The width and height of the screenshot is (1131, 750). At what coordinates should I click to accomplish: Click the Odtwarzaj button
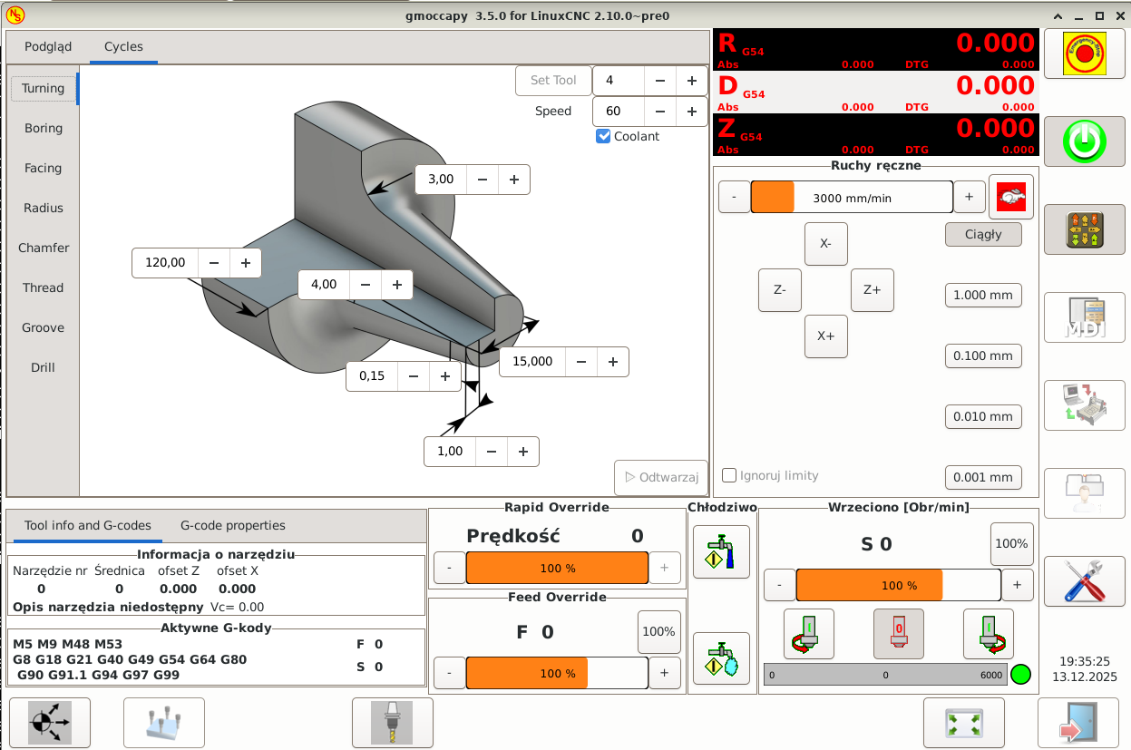click(661, 478)
